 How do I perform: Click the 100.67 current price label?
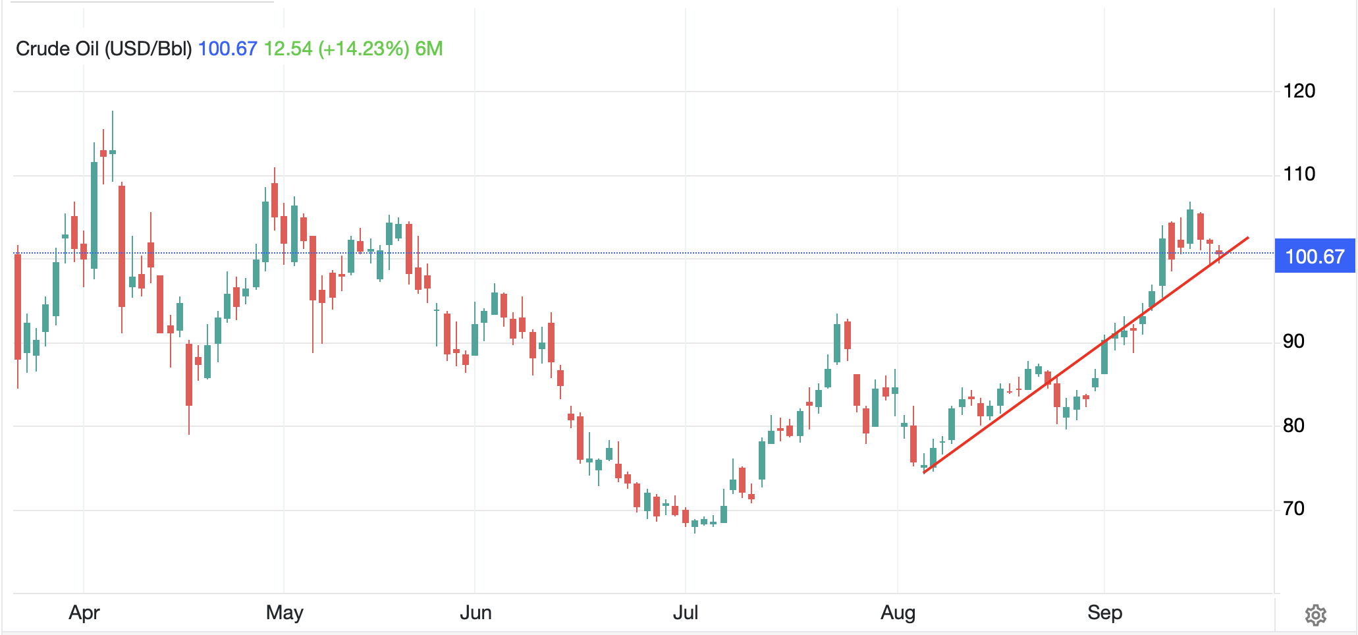click(1315, 256)
